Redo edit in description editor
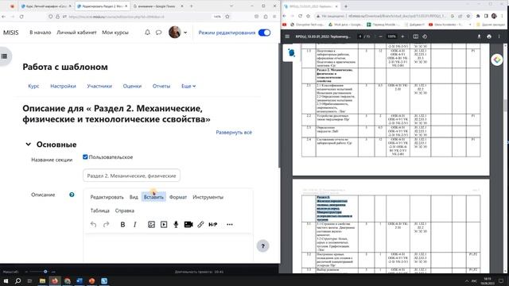The width and height of the screenshot is (509, 286). point(106,224)
